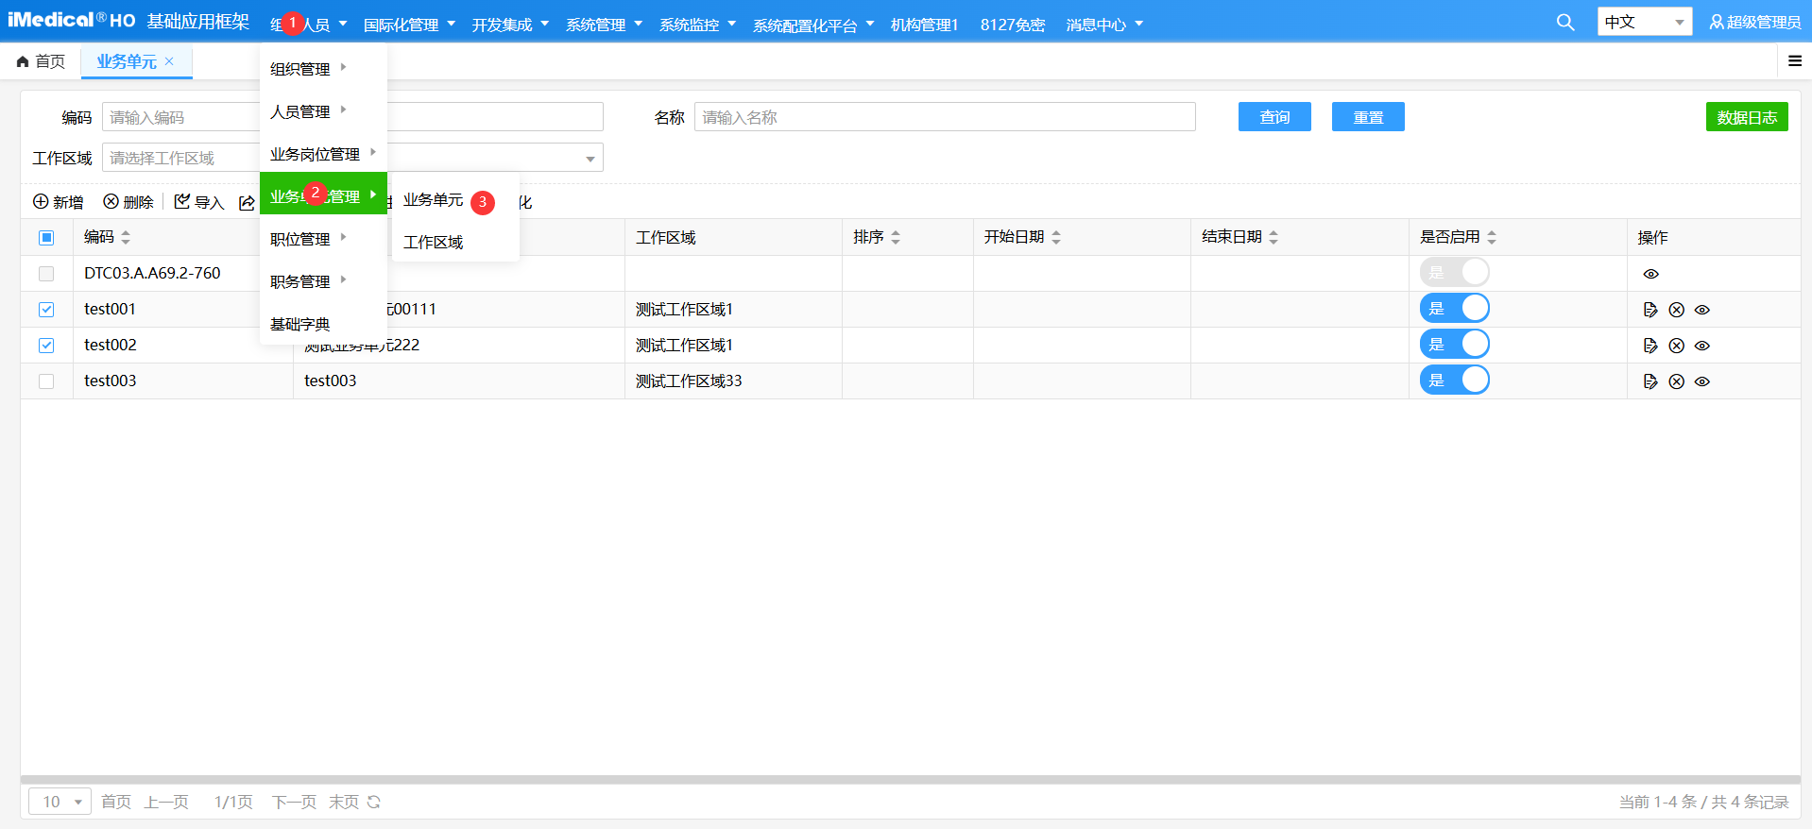This screenshot has width=1812, height=829.
Task: Click the edit icon for test001 row
Action: point(1650,310)
